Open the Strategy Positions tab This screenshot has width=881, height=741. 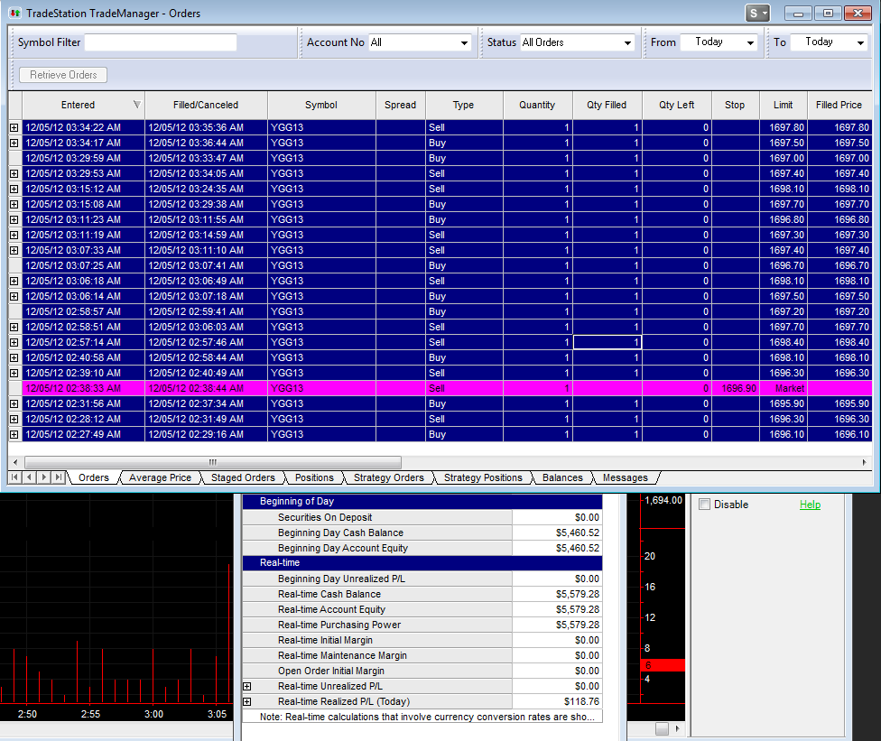point(483,477)
